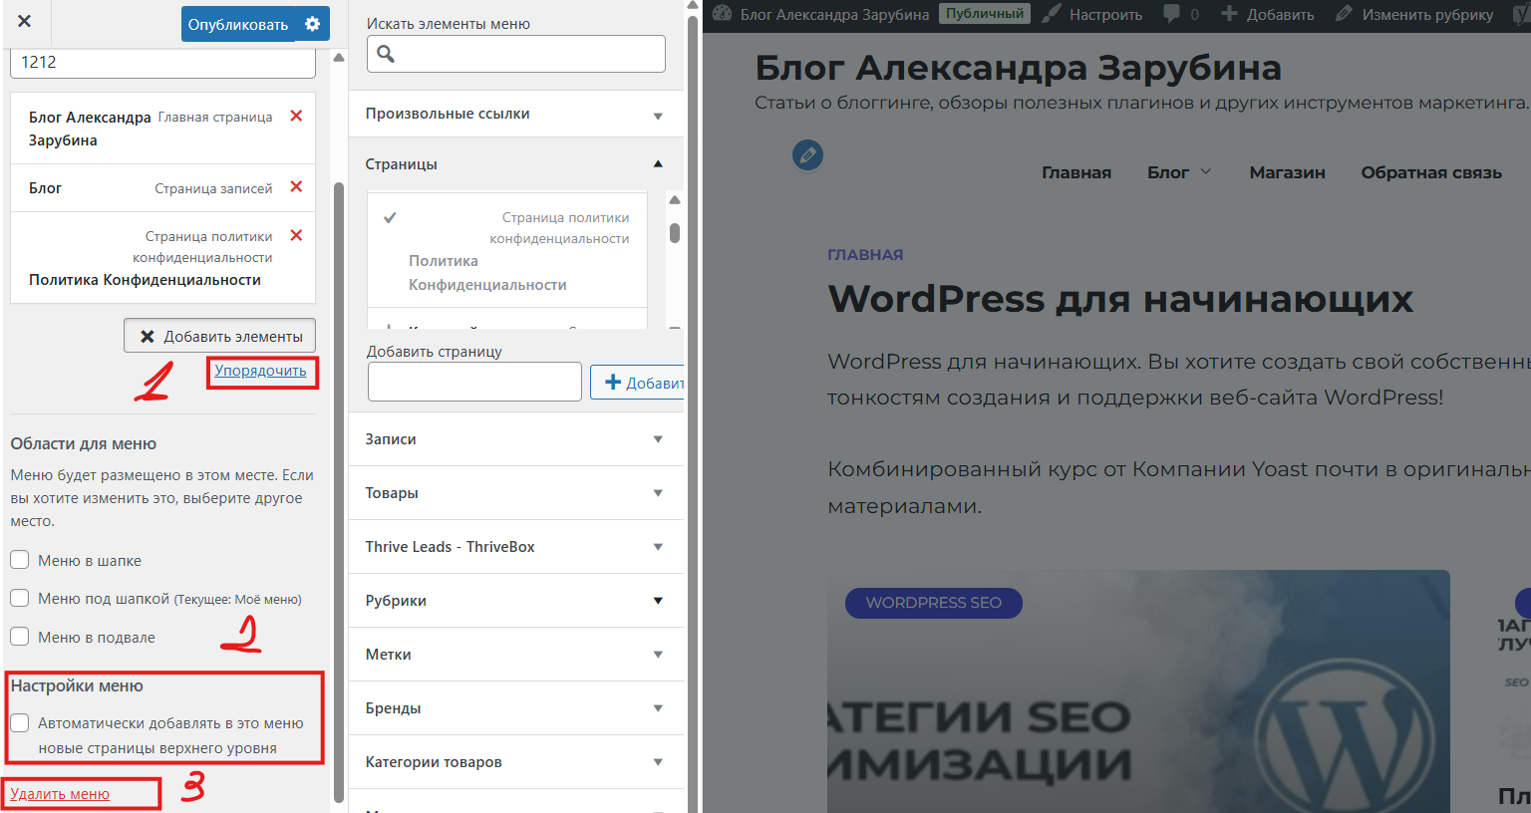The height and width of the screenshot is (813, 1531).
Task: Click the comments bubble icon in admin bar
Action: [x=1172, y=14]
